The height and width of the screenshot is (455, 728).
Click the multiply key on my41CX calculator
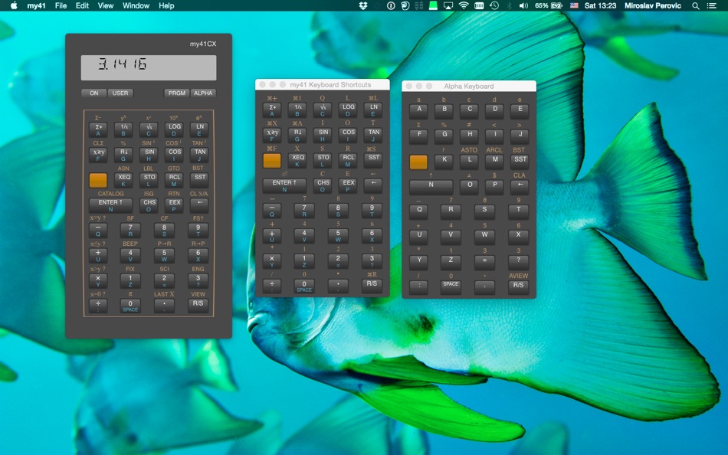coord(98,281)
